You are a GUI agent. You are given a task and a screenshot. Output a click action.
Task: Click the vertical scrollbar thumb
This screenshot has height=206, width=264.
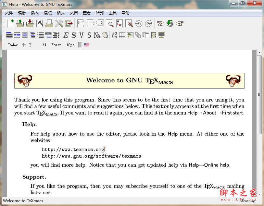(259, 95)
